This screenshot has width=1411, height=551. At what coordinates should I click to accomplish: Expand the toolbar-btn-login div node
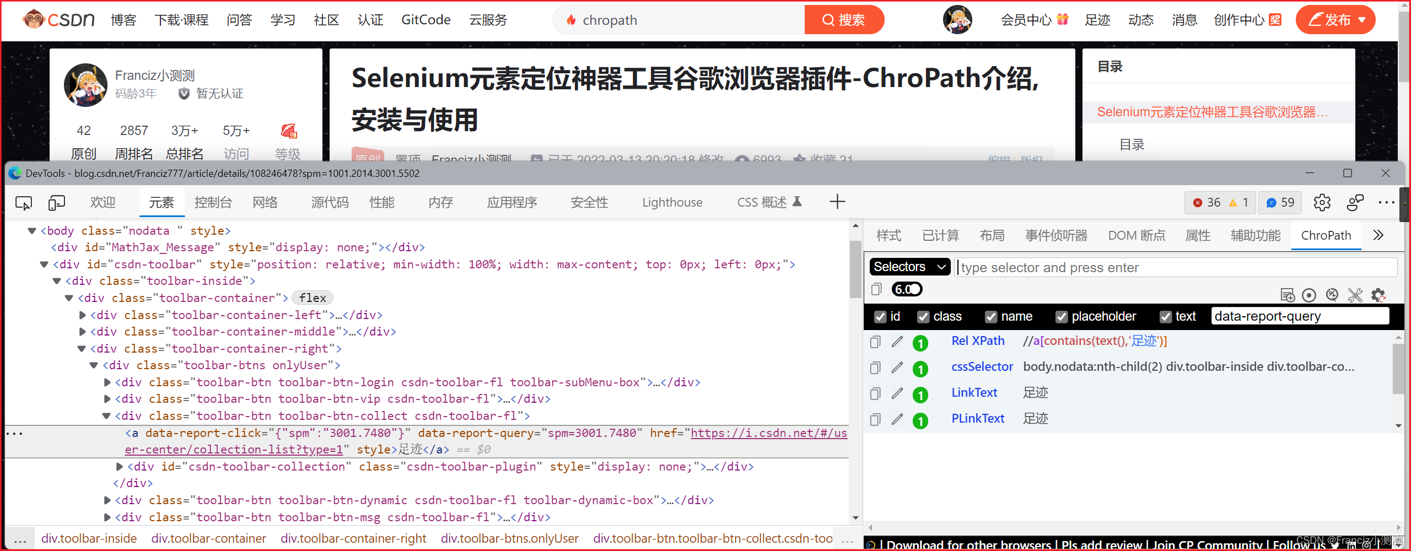[107, 382]
